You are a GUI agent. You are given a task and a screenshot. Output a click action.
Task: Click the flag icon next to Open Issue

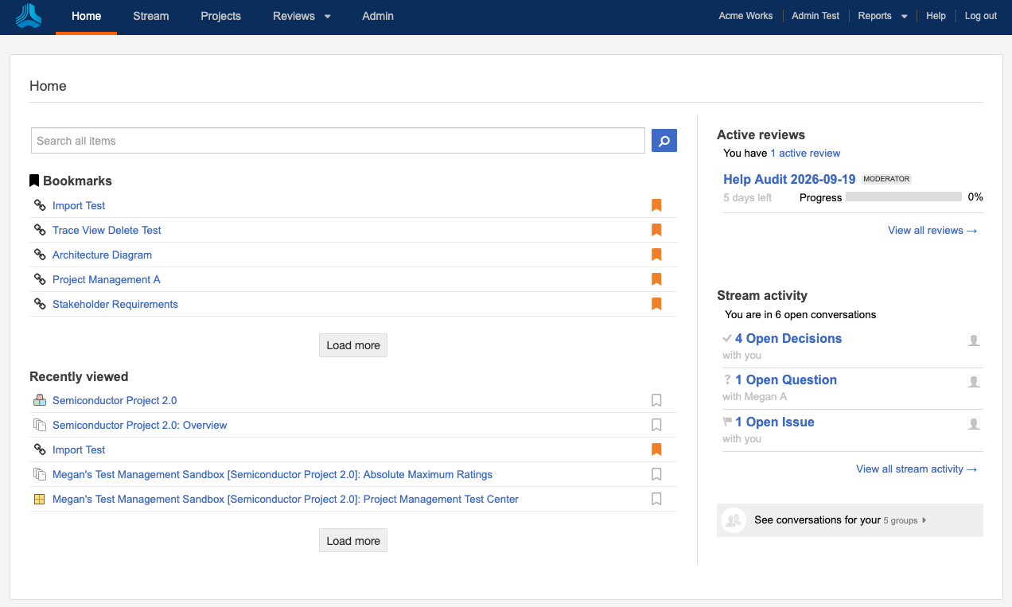[x=727, y=422]
